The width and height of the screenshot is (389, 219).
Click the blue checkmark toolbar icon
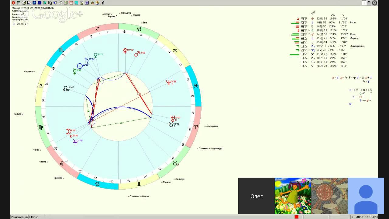pos(55,3)
